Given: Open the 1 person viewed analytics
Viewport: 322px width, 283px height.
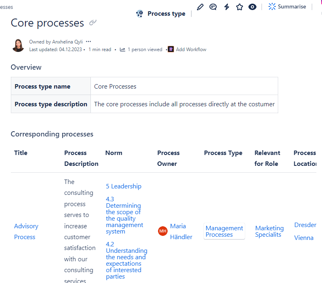Looking at the screenshot, I should tap(141, 50).
